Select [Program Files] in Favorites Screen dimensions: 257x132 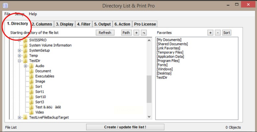[x=168, y=61]
